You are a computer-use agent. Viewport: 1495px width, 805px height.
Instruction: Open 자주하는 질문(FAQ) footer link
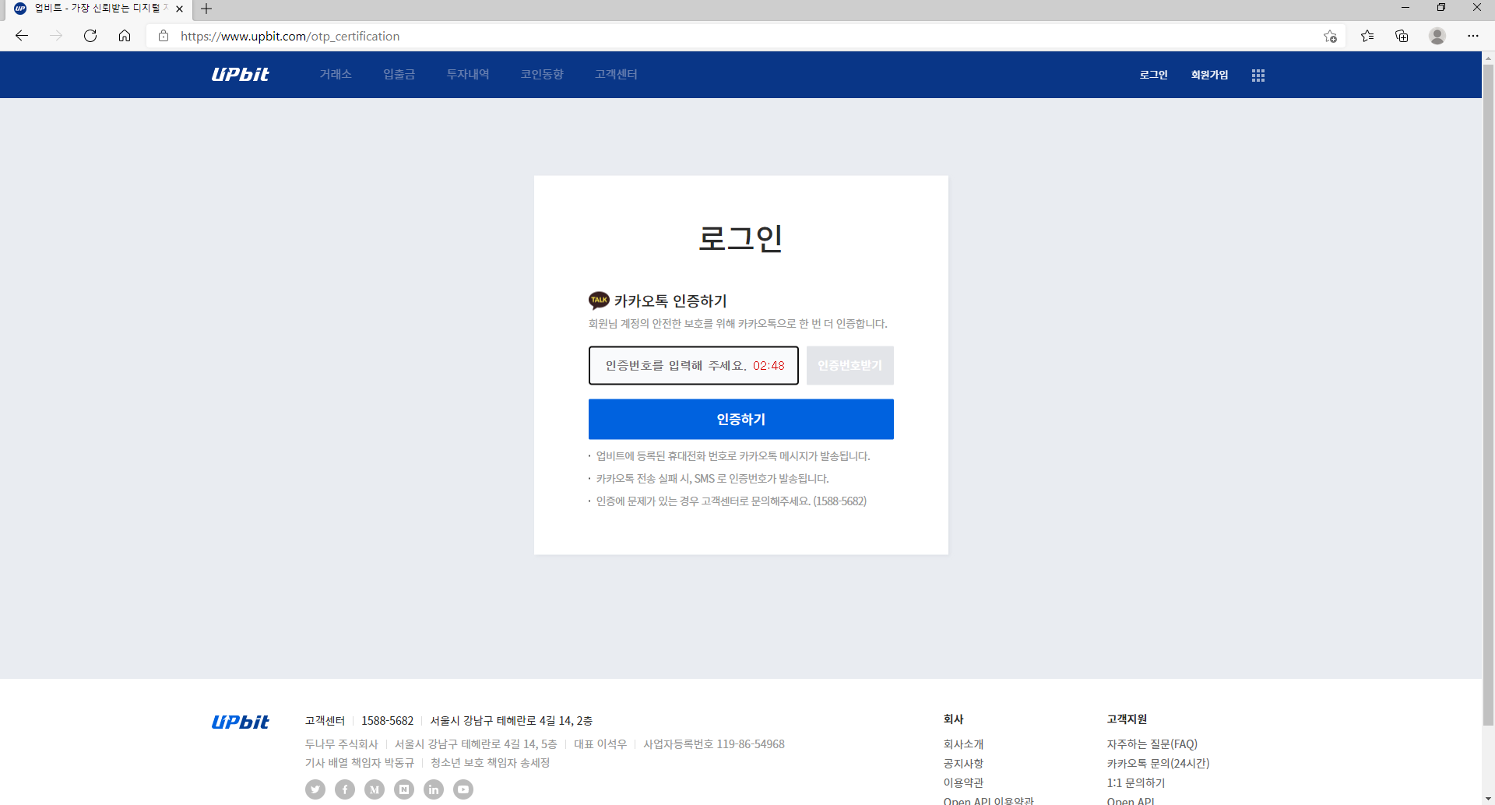(x=1152, y=744)
